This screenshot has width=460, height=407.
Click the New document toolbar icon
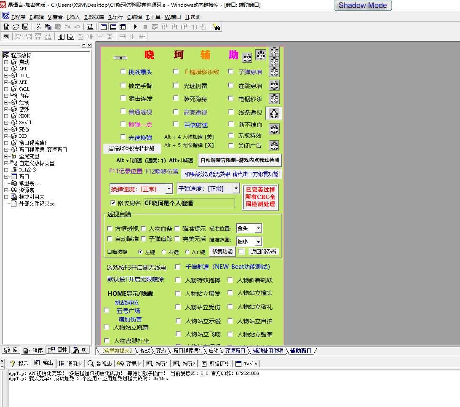click(6, 27)
